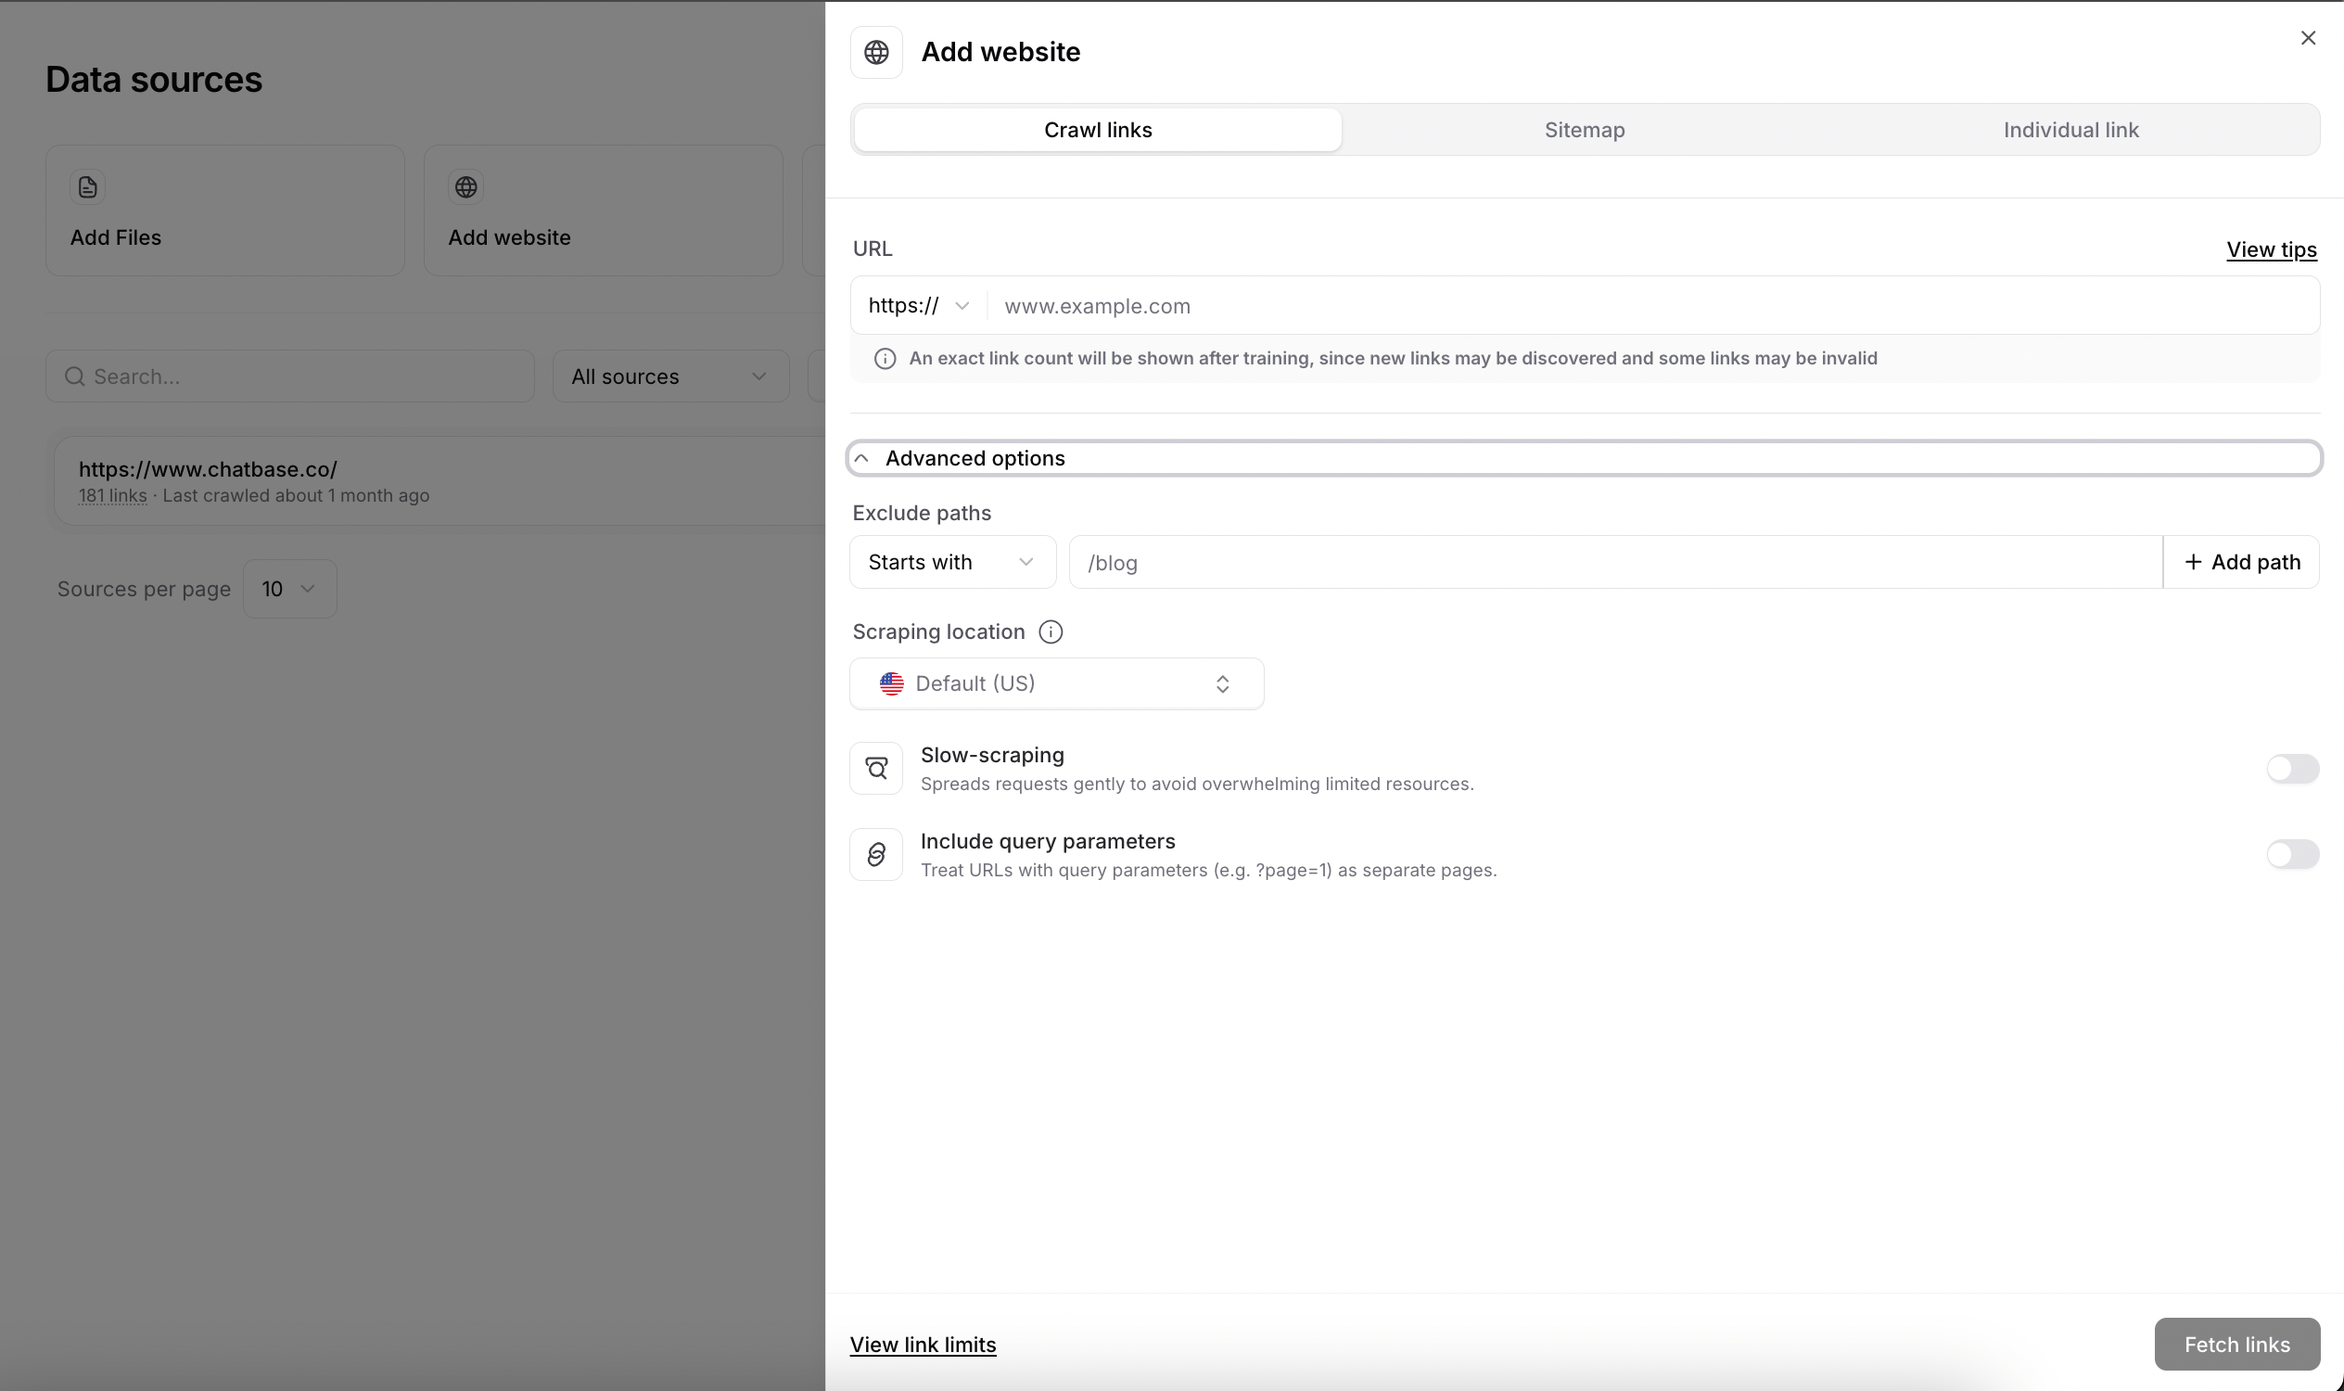
Task: Open the All sources filter dropdown
Action: pos(670,376)
